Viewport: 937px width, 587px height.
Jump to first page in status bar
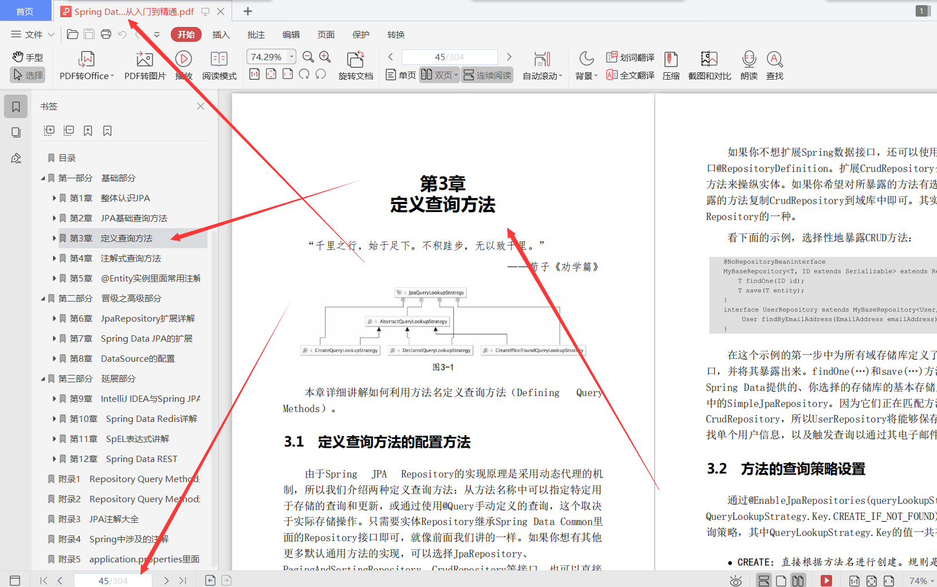point(44,581)
